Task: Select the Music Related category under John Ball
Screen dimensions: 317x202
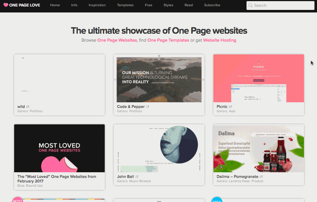Action: coord(140,181)
